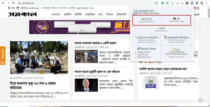Click the আন্তর্জাতিক tag under lead image
The image size is (210, 107).
click(x=17, y=78)
